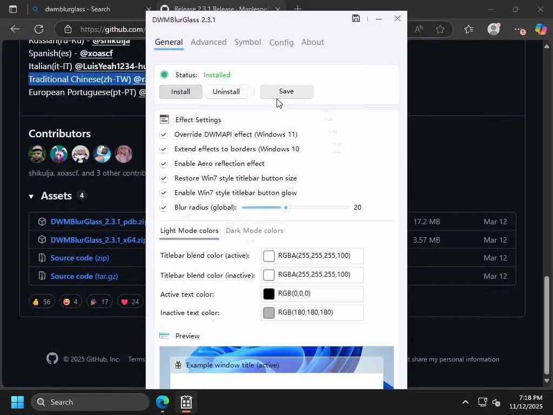The height and width of the screenshot is (415, 553).
Task: Open Copilot icon in Edge toolbar
Action: pyautogui.click(x=541, y=29)
